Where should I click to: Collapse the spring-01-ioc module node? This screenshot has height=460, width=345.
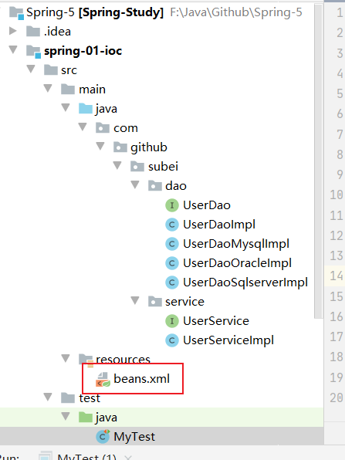click(x=13, y=49)
